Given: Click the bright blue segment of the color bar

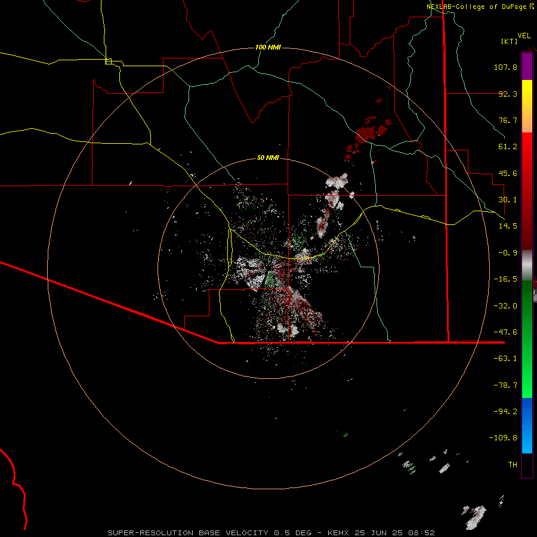Looking at the screenshot, I should (527, 425).
